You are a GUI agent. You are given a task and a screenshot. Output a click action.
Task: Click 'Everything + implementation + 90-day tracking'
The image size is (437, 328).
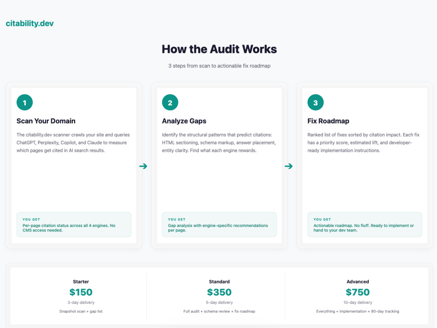coord(357,311)
